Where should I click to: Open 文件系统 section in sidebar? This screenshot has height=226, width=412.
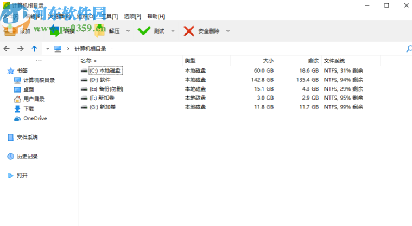[x=27, y=137]
